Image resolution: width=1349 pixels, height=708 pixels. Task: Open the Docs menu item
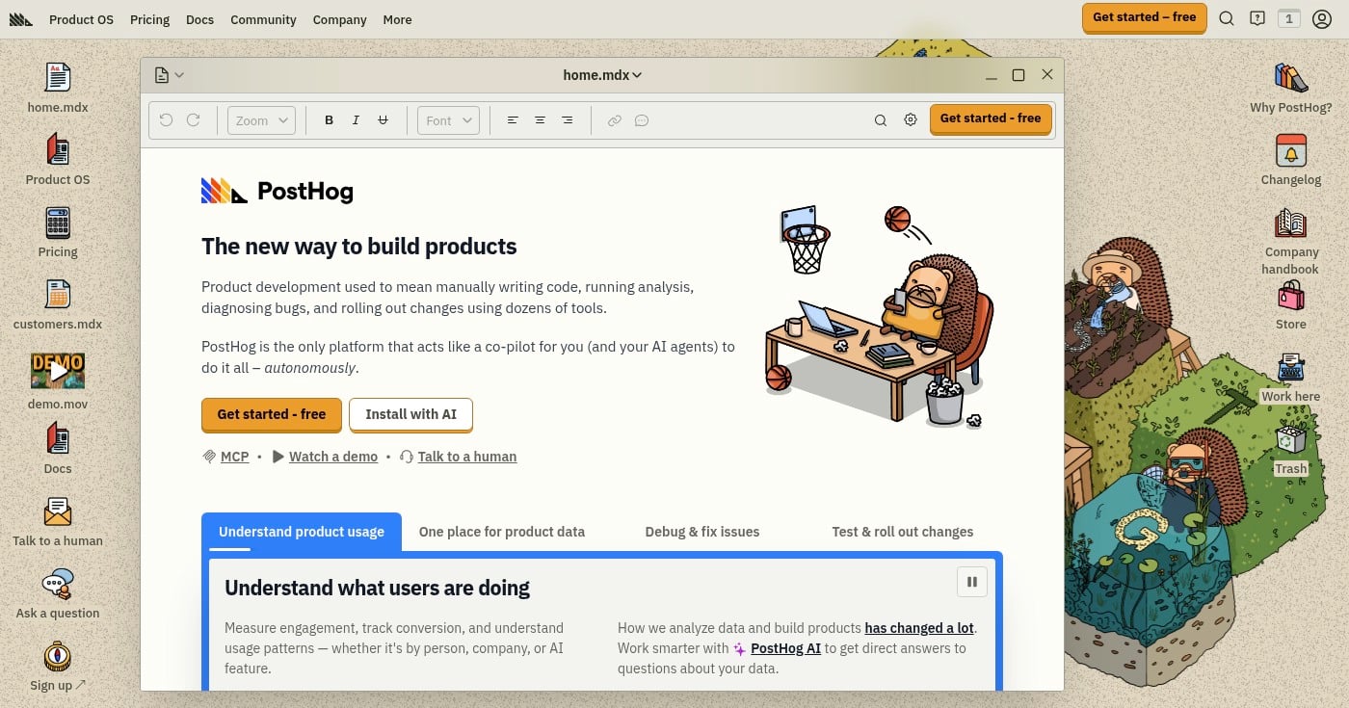(199, 19)
